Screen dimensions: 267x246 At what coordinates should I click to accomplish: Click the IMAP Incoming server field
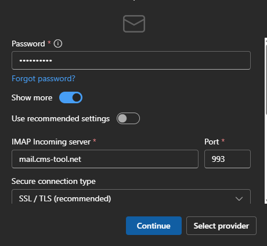coord(105,159)
